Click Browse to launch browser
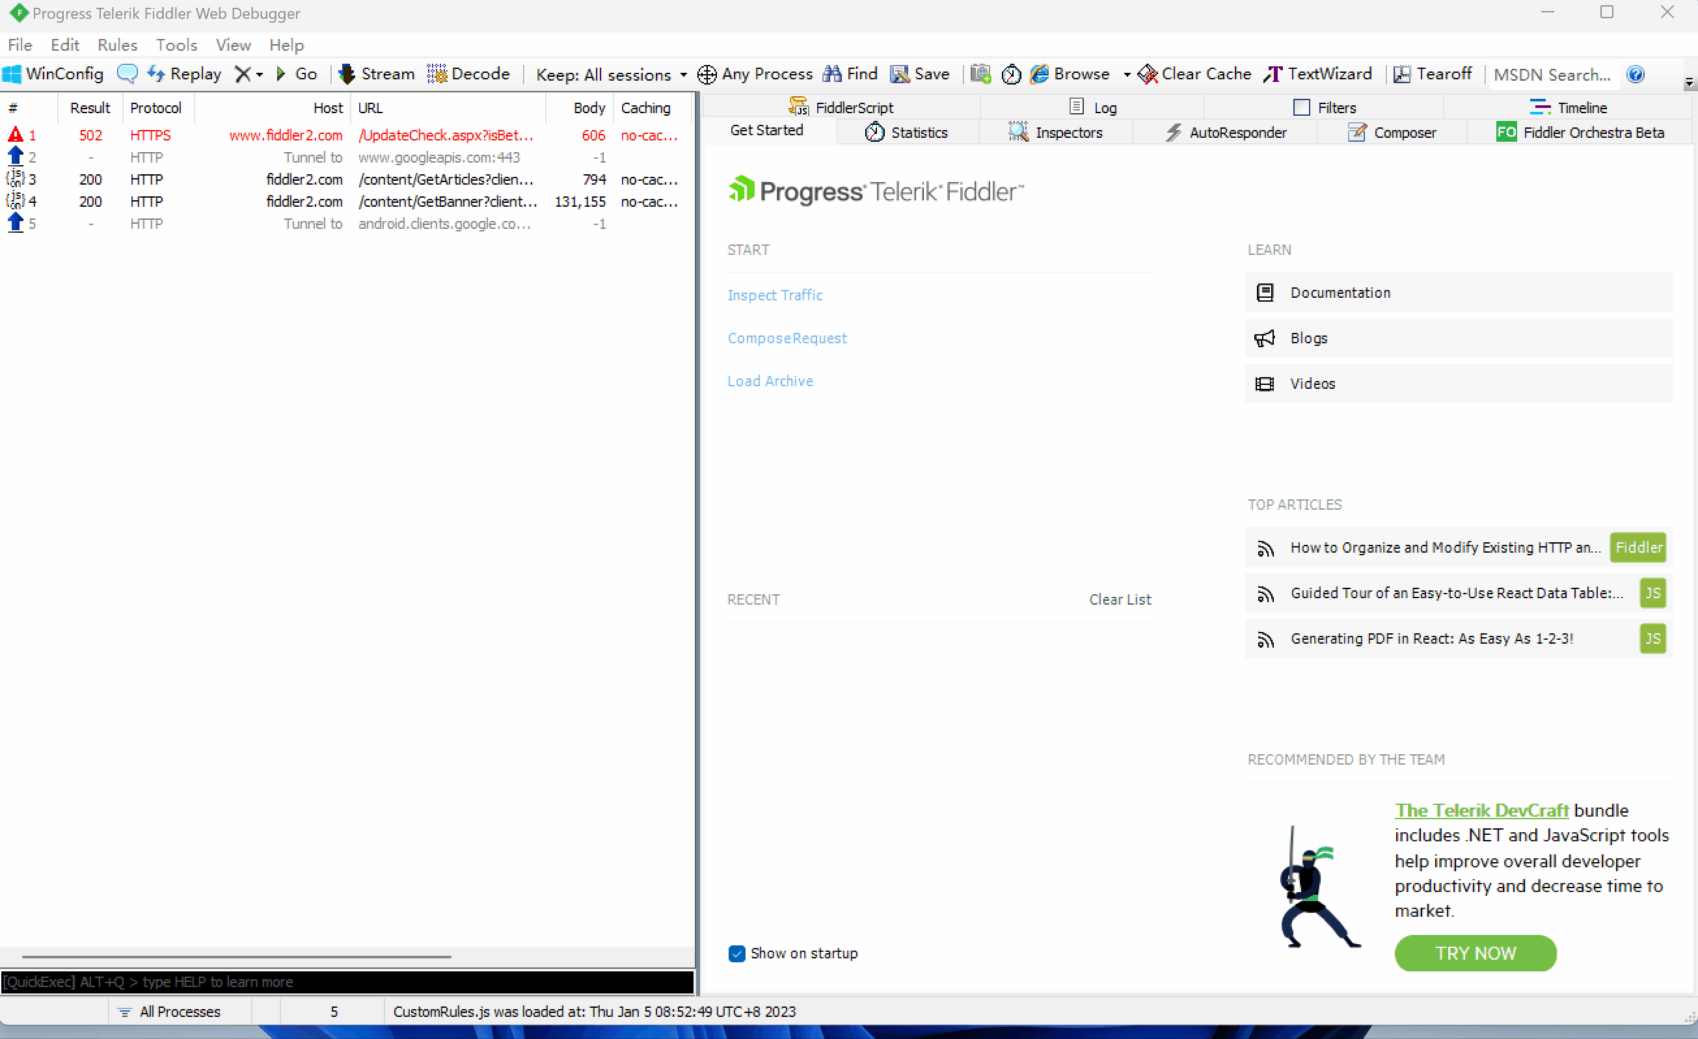This screenshot has width=1698, height=1039. pyautogui.click(x=1070, y=73)
